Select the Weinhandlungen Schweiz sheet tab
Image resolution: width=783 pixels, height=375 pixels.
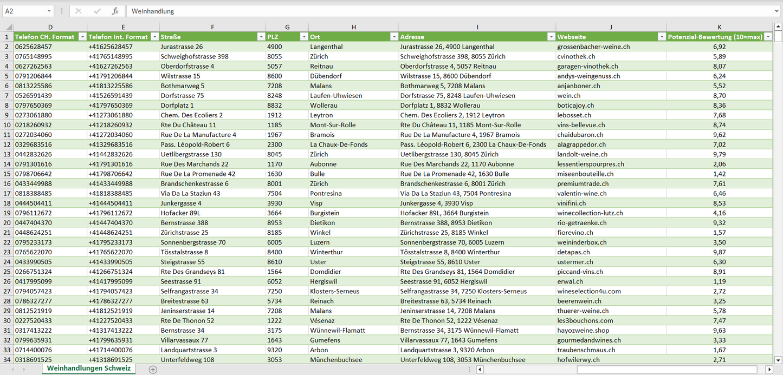(x=88, y=369)
